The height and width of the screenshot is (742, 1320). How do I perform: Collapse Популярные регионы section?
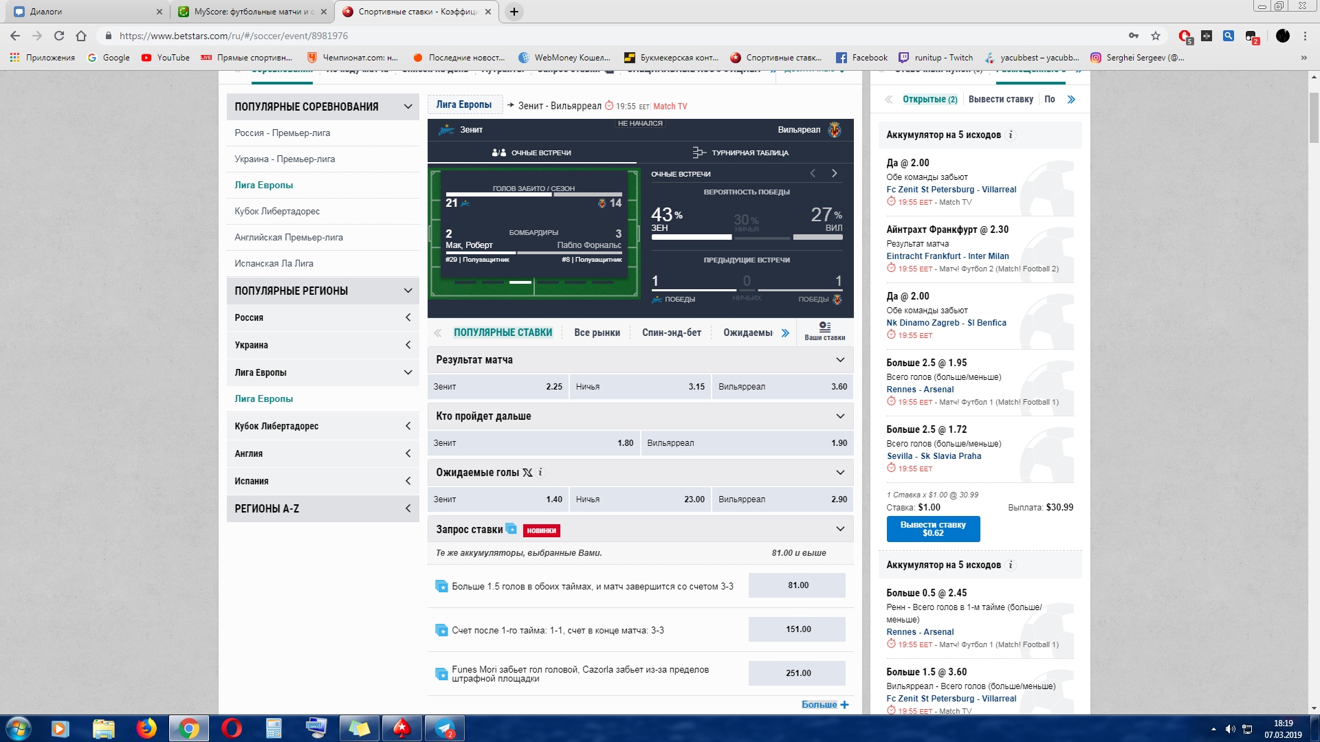click(408, 291)
